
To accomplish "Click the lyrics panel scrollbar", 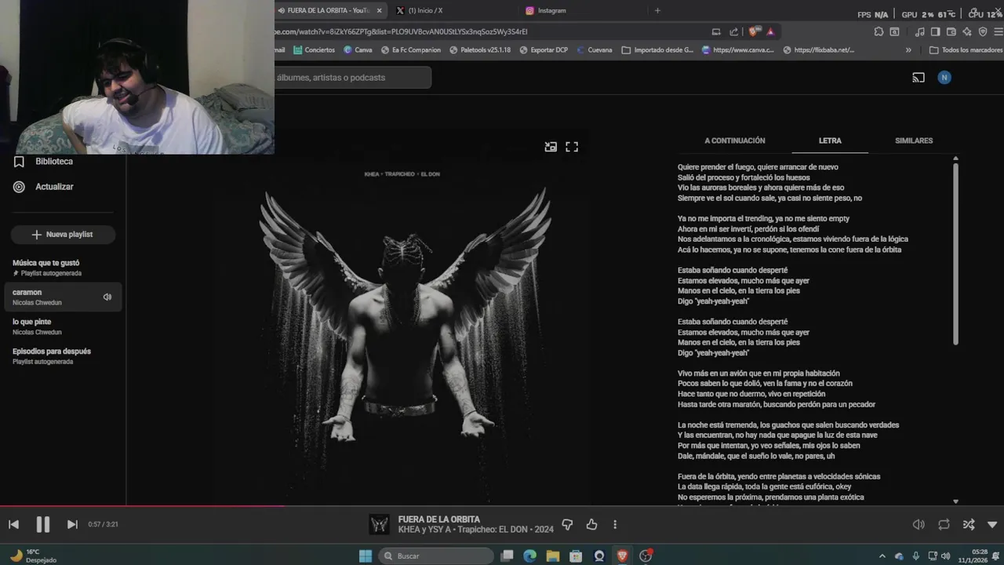I will click(x=955, y=253).
